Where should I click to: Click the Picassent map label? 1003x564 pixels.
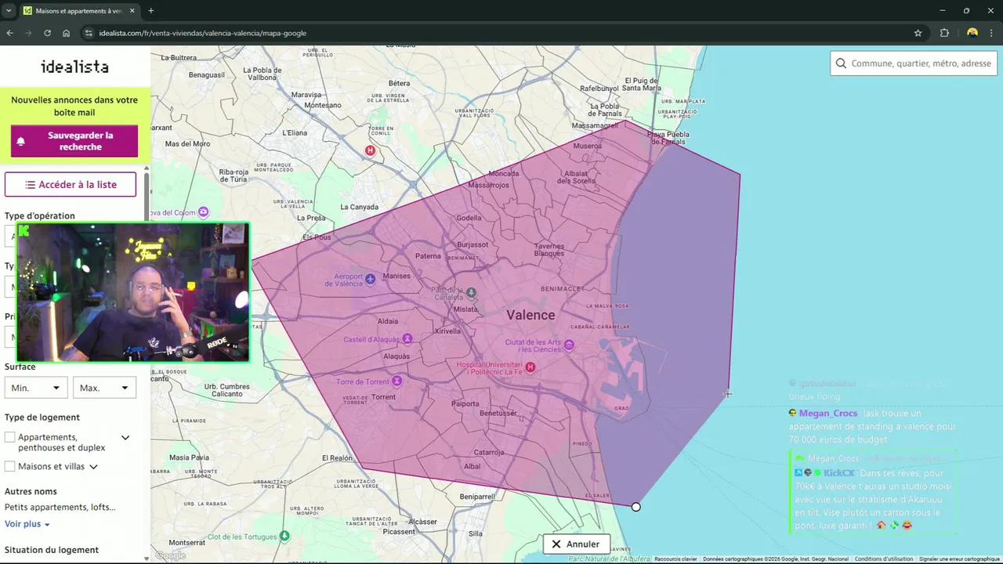400,531
